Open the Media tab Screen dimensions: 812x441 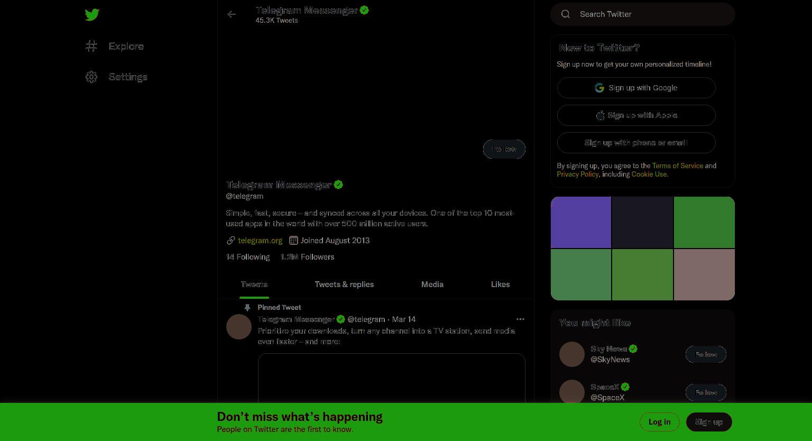(x=432, y=284)
